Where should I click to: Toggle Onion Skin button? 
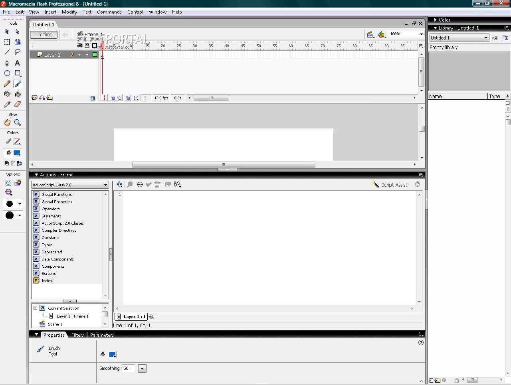click(x=113, y=98)
